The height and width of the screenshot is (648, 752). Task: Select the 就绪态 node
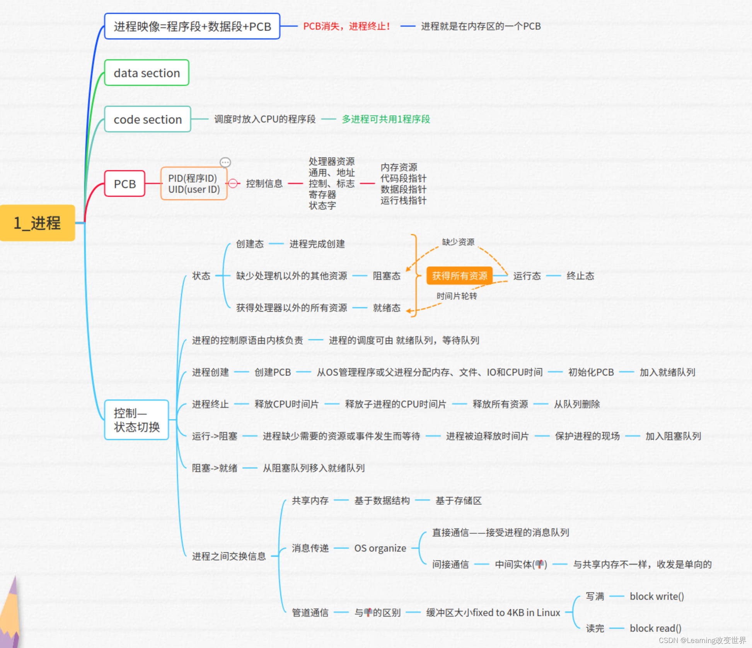(x=387, y=308)
